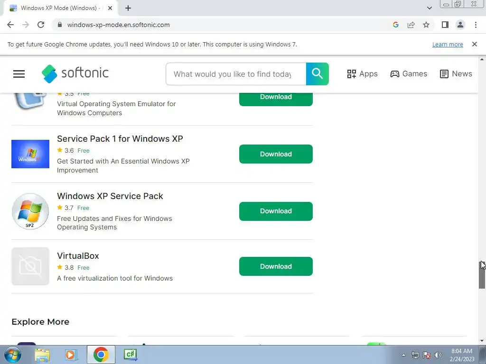Screen dimensions: 486x364
Task: Click 'Virtual Operating System Emulator' description
Action: pyautogui.click(x=116, y=108)
